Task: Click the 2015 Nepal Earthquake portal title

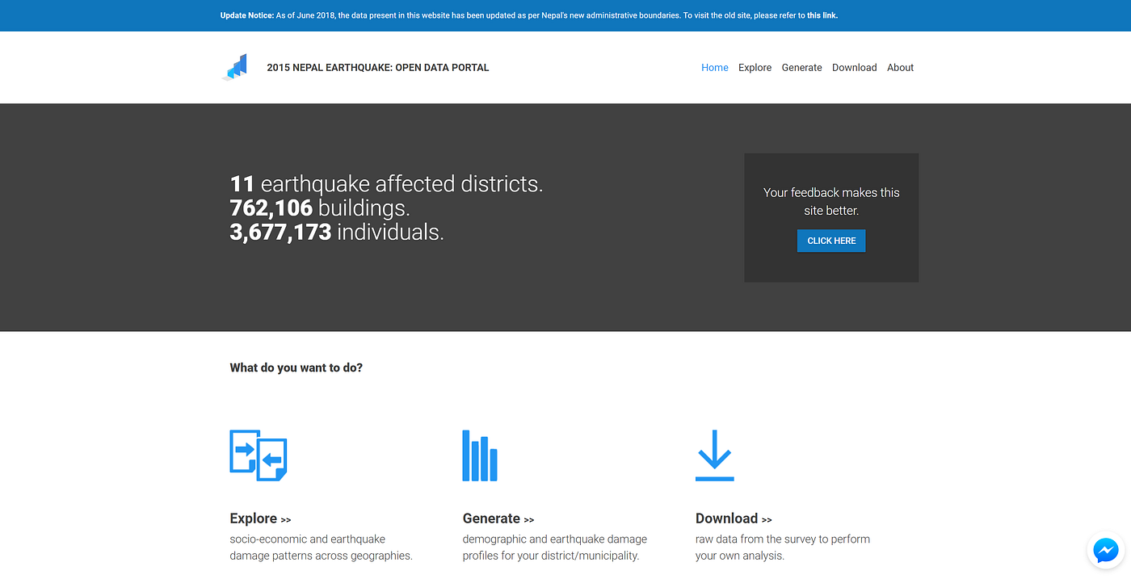Action: (378, 68)
